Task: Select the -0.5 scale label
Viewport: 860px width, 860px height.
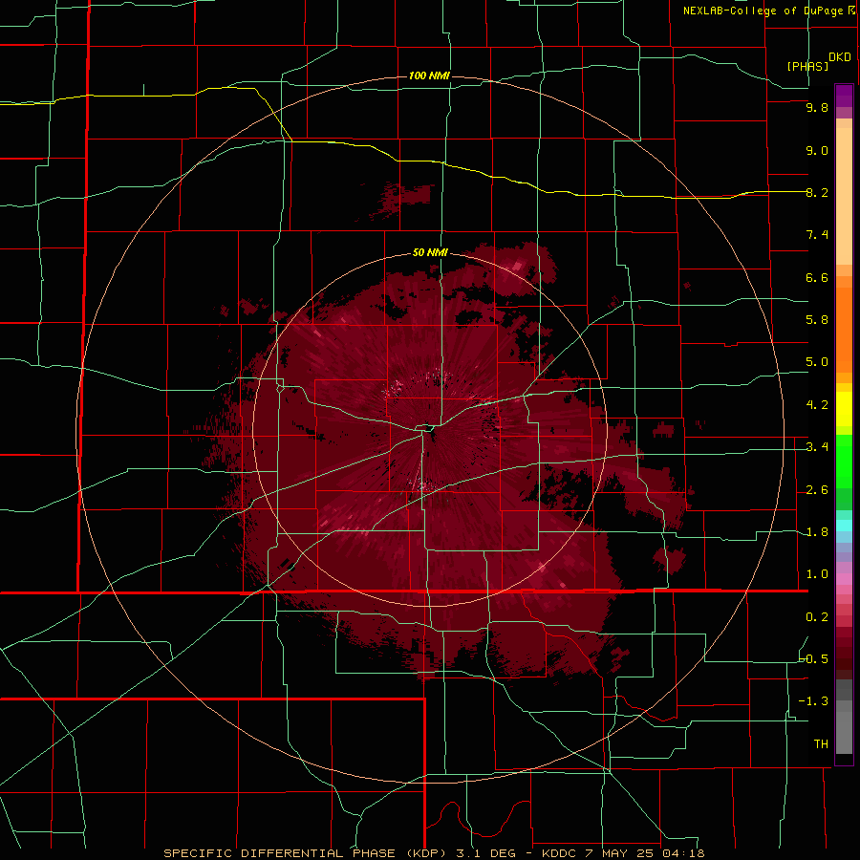Action: point(814,658)
